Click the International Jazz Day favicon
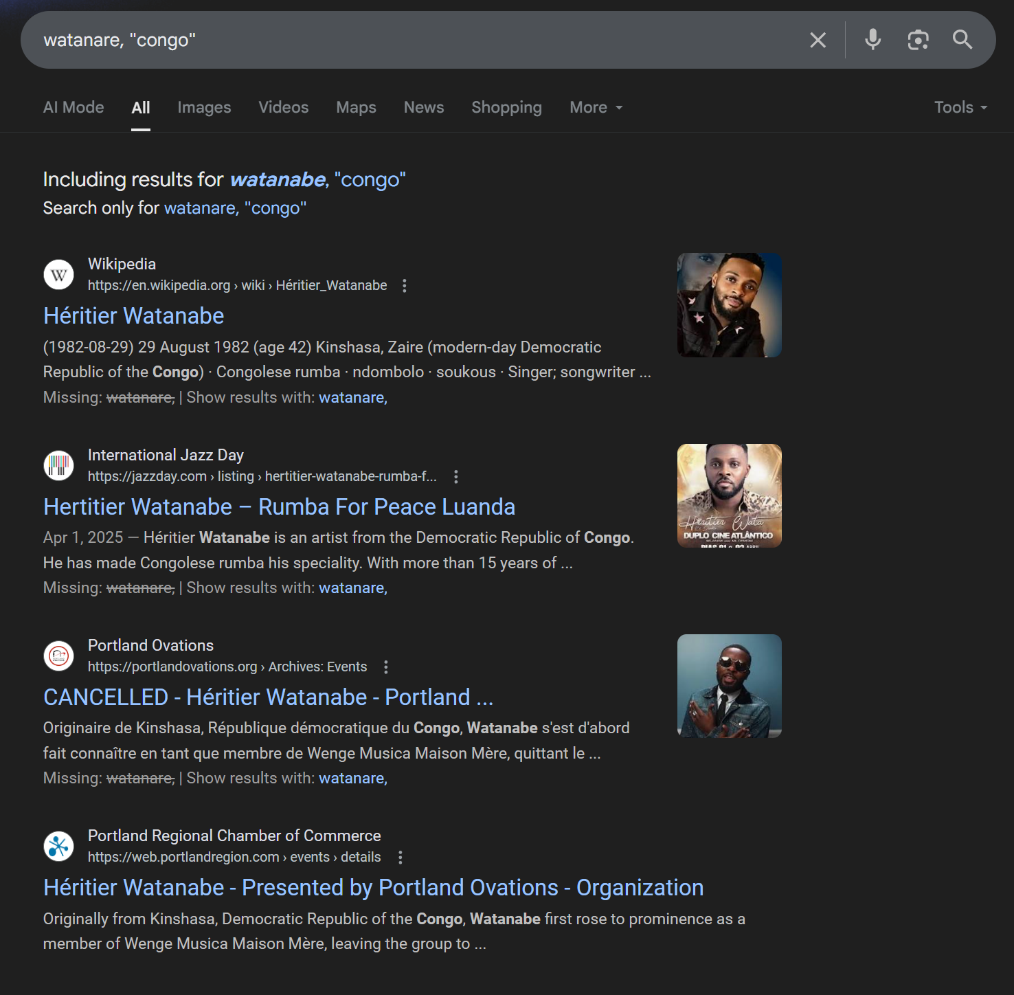 coord(59,465)
